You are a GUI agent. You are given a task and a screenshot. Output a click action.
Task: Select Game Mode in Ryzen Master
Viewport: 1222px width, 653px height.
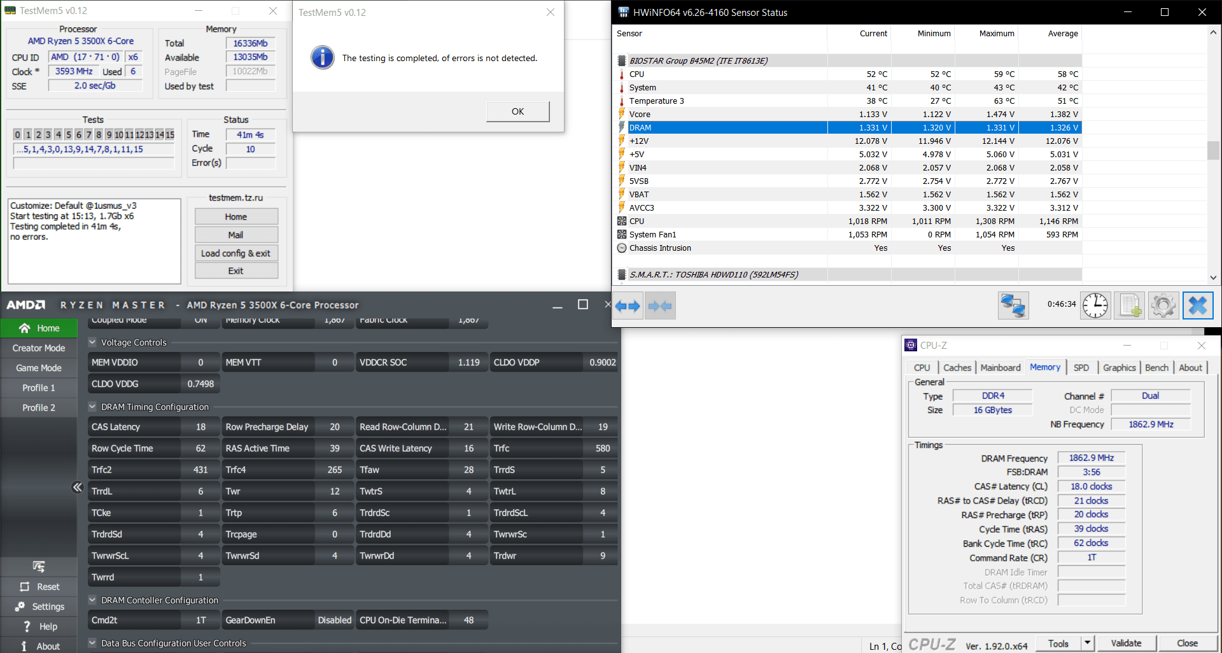[39, 367]
